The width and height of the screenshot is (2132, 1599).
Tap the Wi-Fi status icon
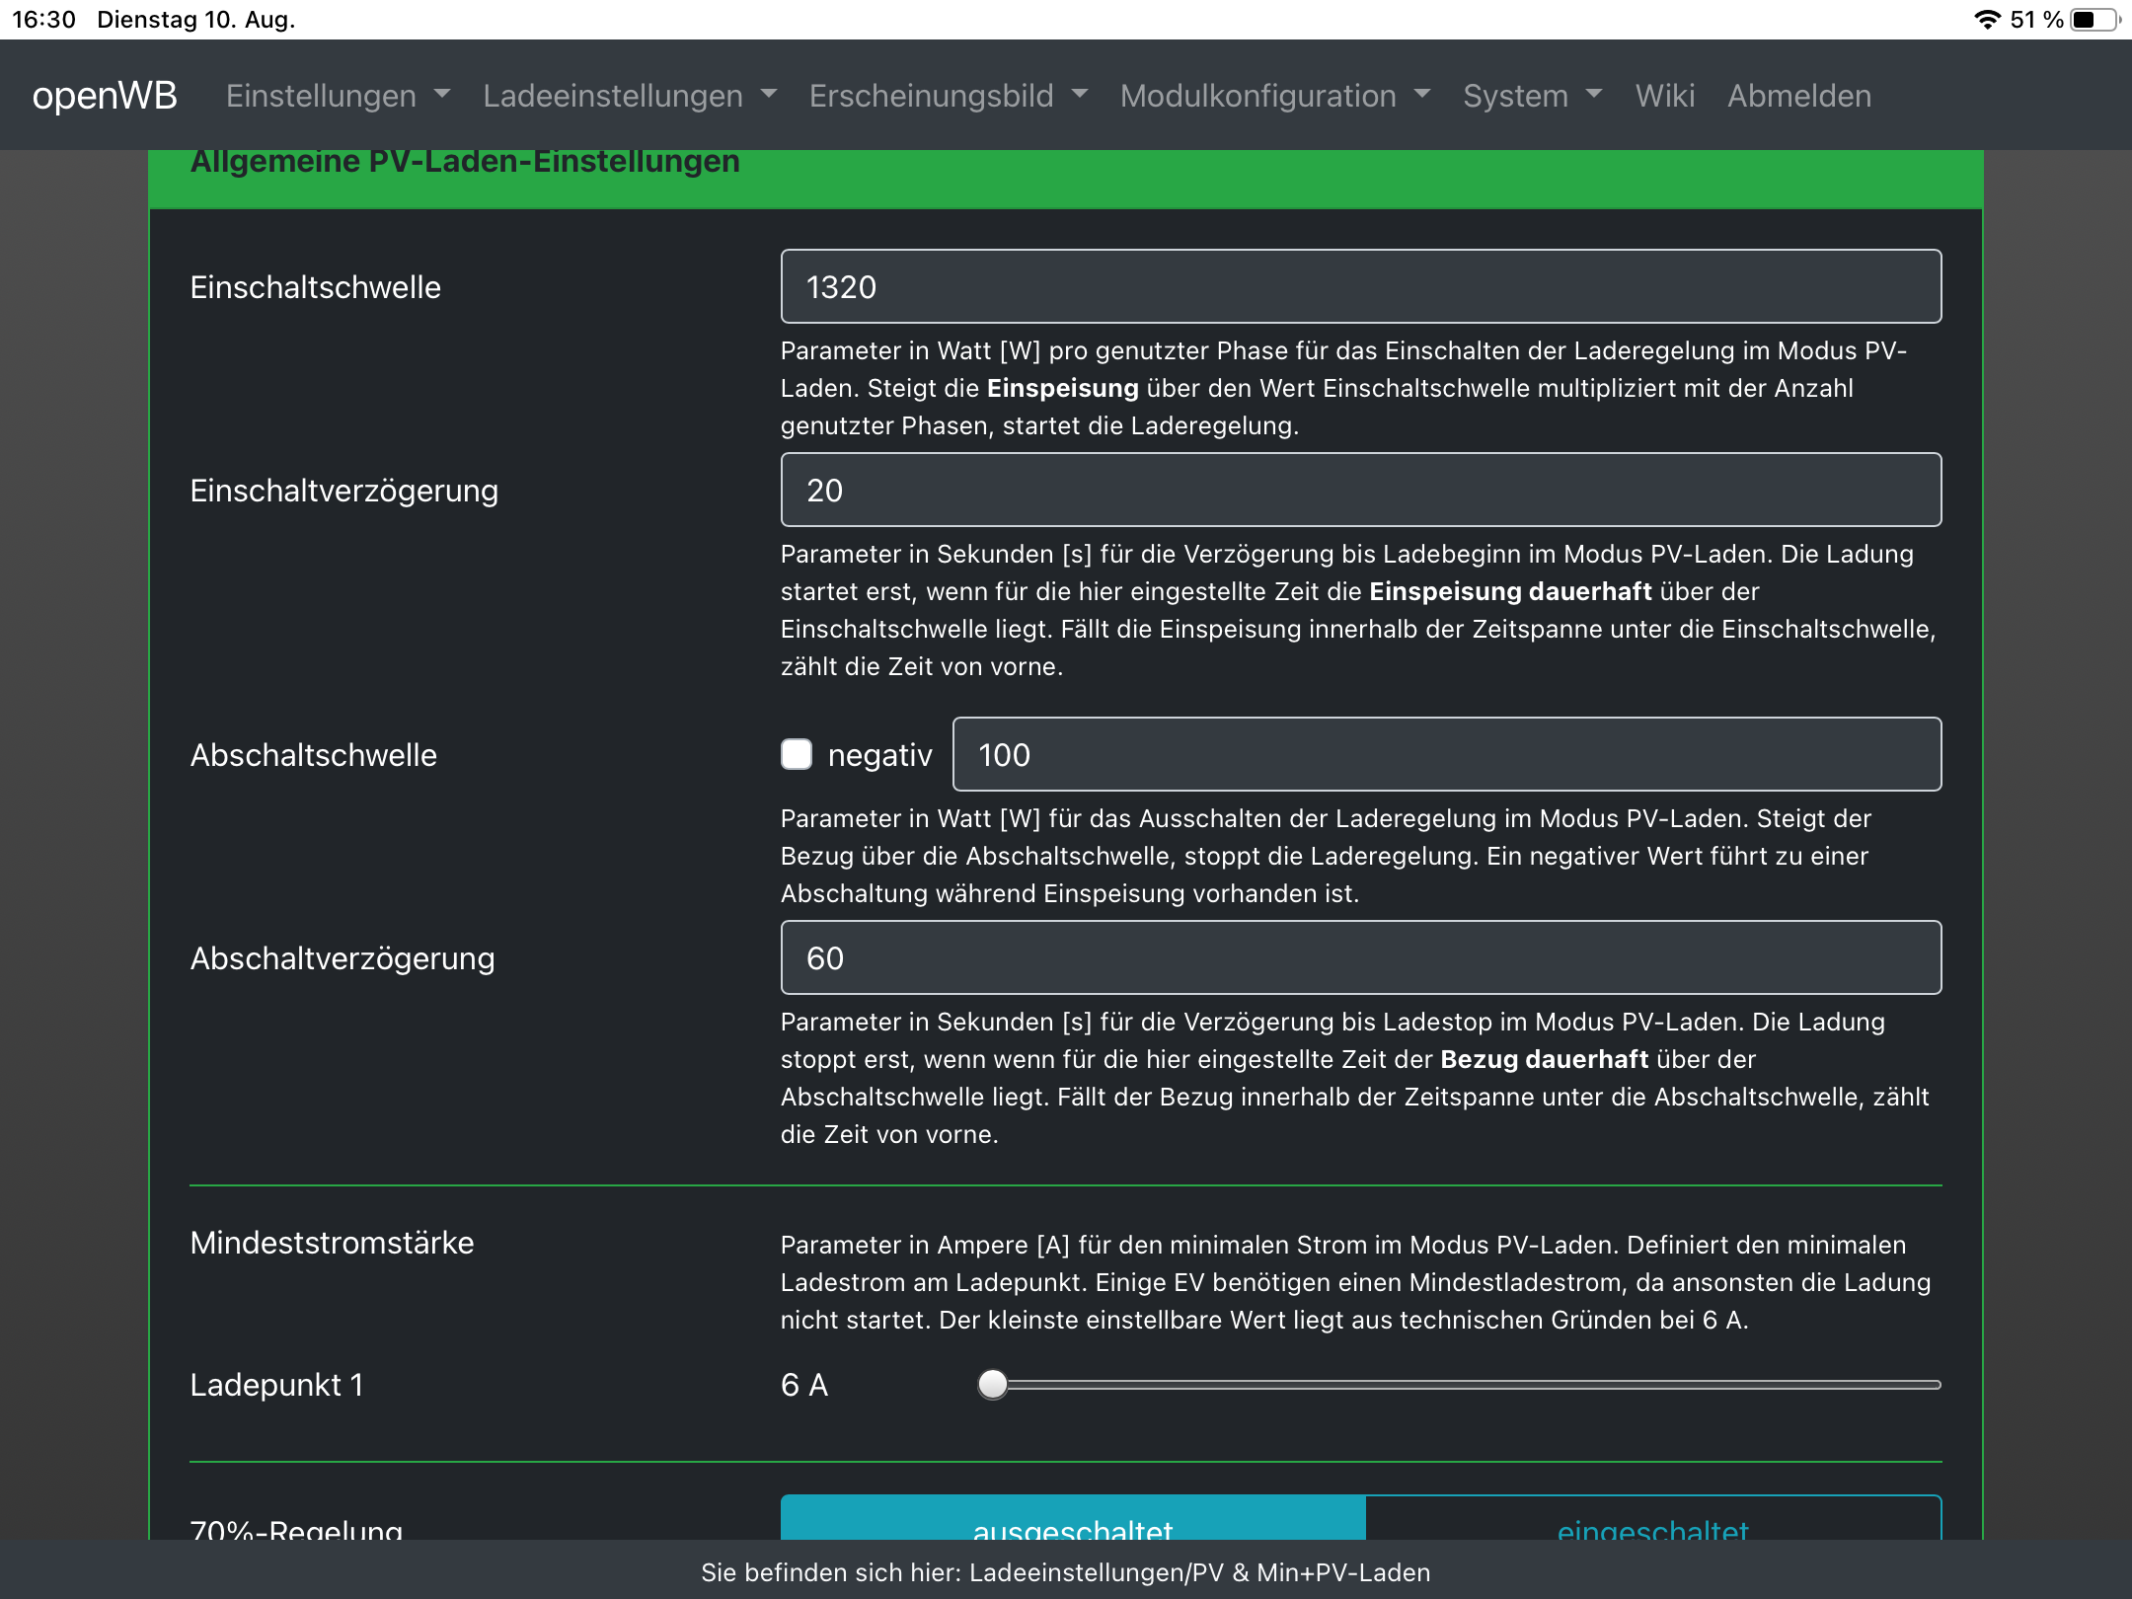1986,20
